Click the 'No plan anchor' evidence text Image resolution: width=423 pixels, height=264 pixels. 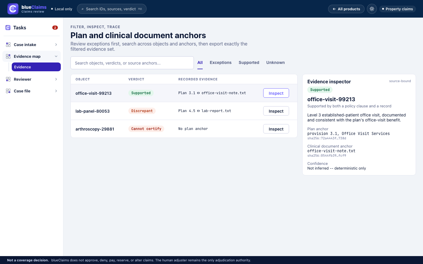[193, 129]
